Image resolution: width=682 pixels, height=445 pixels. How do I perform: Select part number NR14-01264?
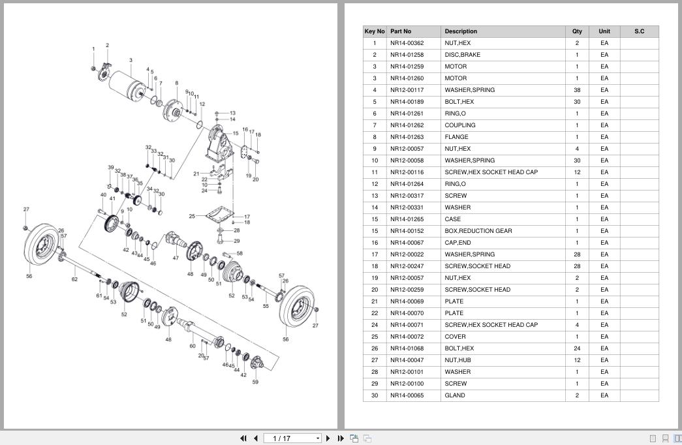coord(407,184)
